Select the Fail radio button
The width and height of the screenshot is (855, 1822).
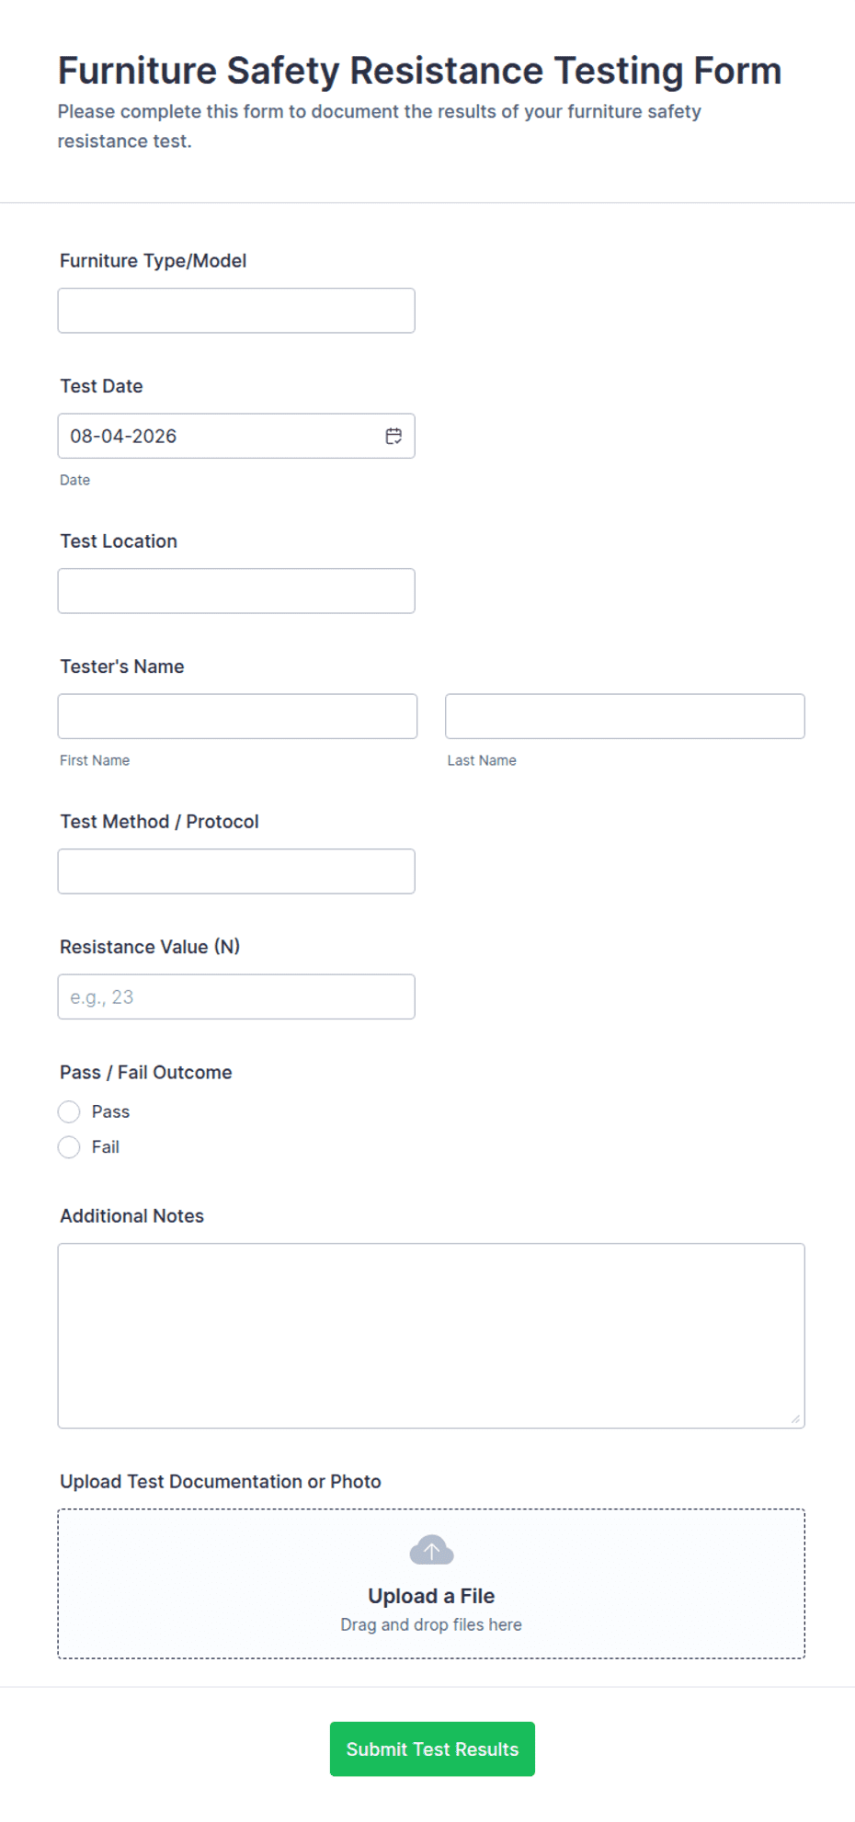click(69, 1146)
